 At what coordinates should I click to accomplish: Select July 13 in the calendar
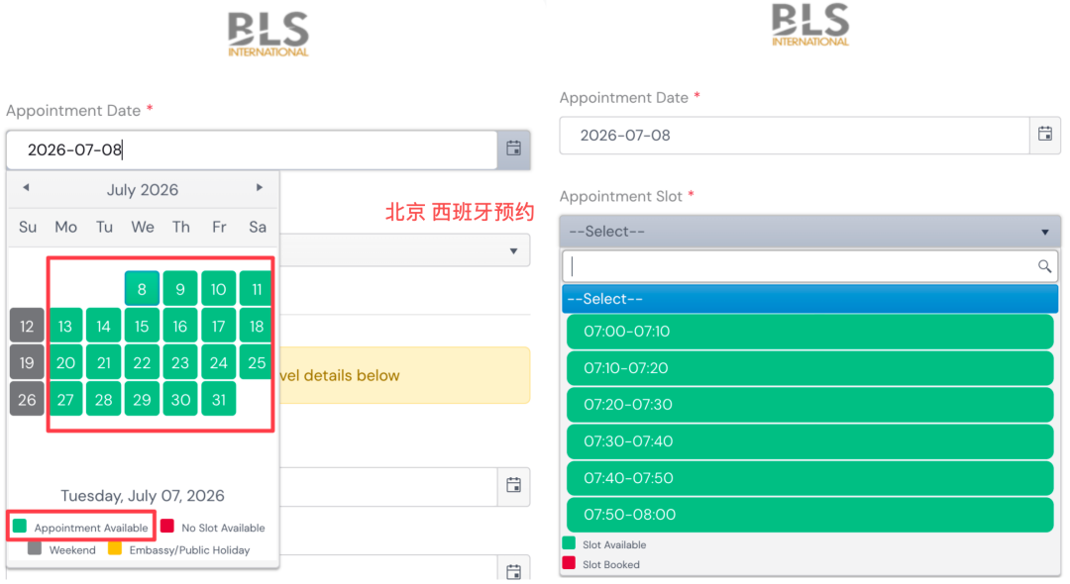pyautogui.click(x=65, y=326)
